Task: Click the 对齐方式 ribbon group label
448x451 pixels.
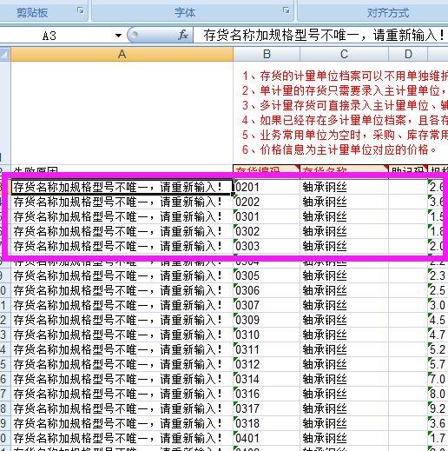Action: (388, 13)
